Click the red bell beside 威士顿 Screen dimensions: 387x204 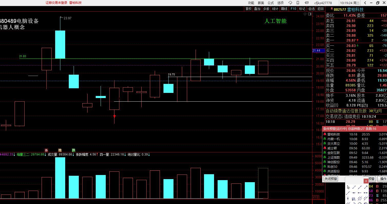pyautogui.click(x=325, y=148)
